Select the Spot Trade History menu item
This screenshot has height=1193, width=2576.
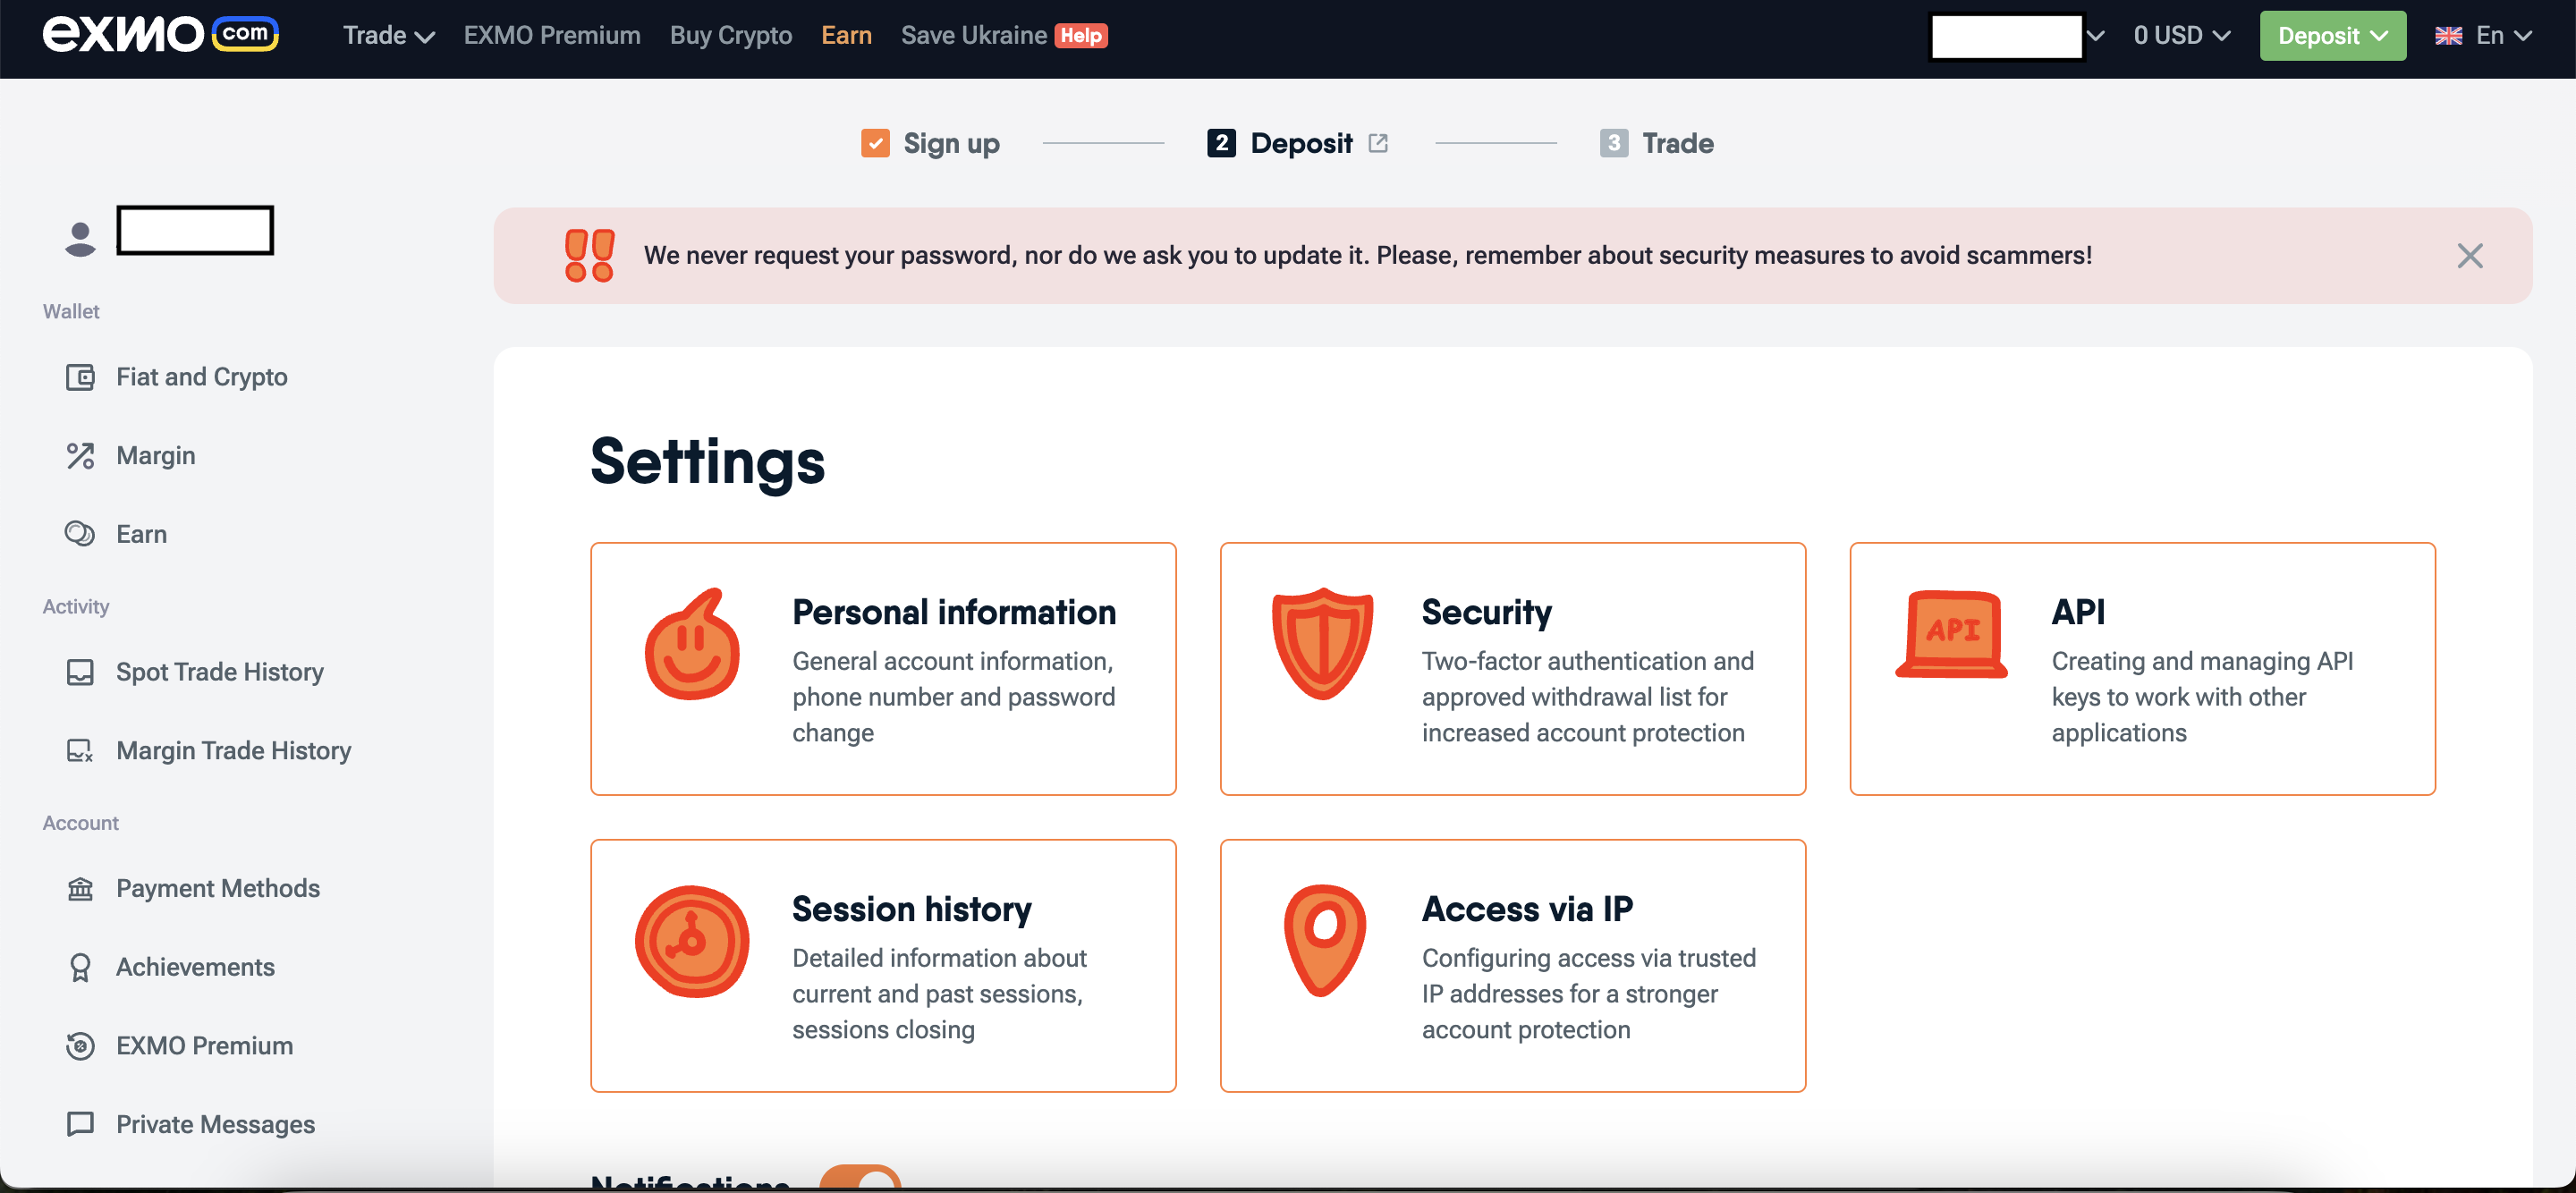point(220,671)
